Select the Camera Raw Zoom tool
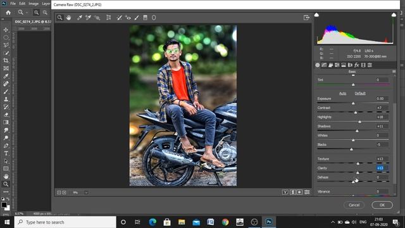The image size is (405, 228). pyautogui.click(x=60, y=18)
